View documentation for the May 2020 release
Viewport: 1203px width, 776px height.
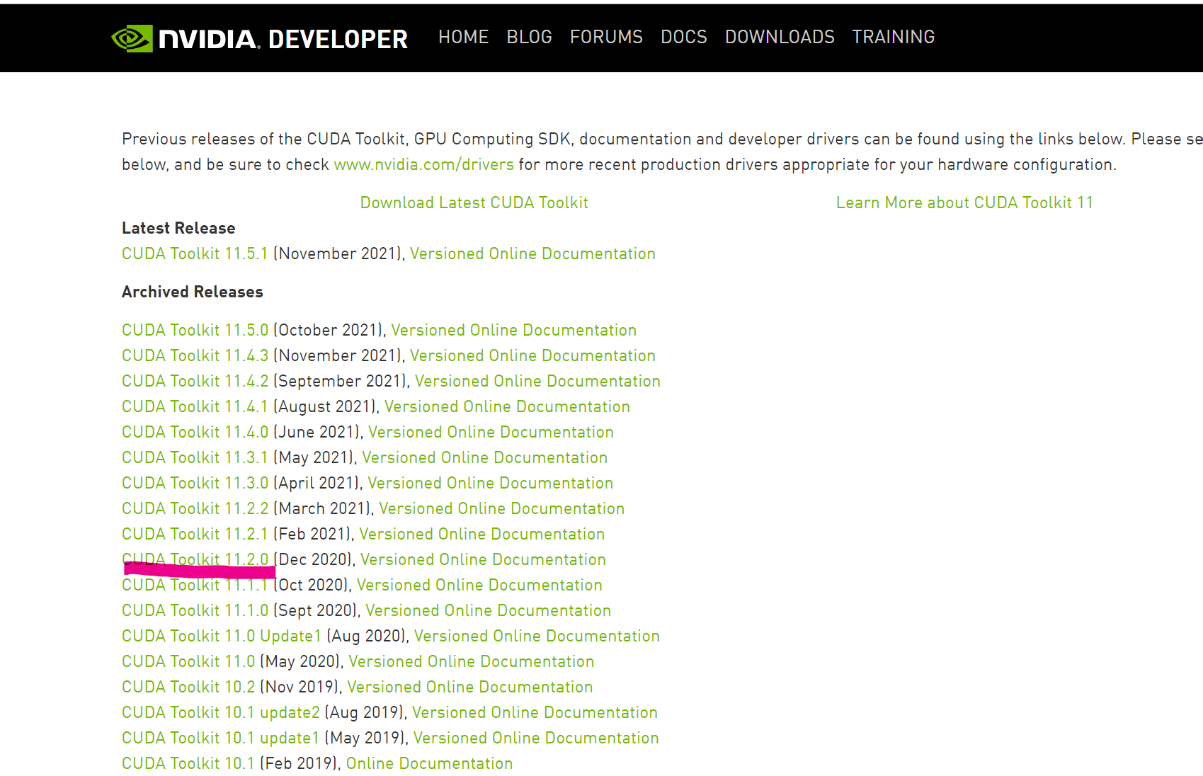click(471, 661)
